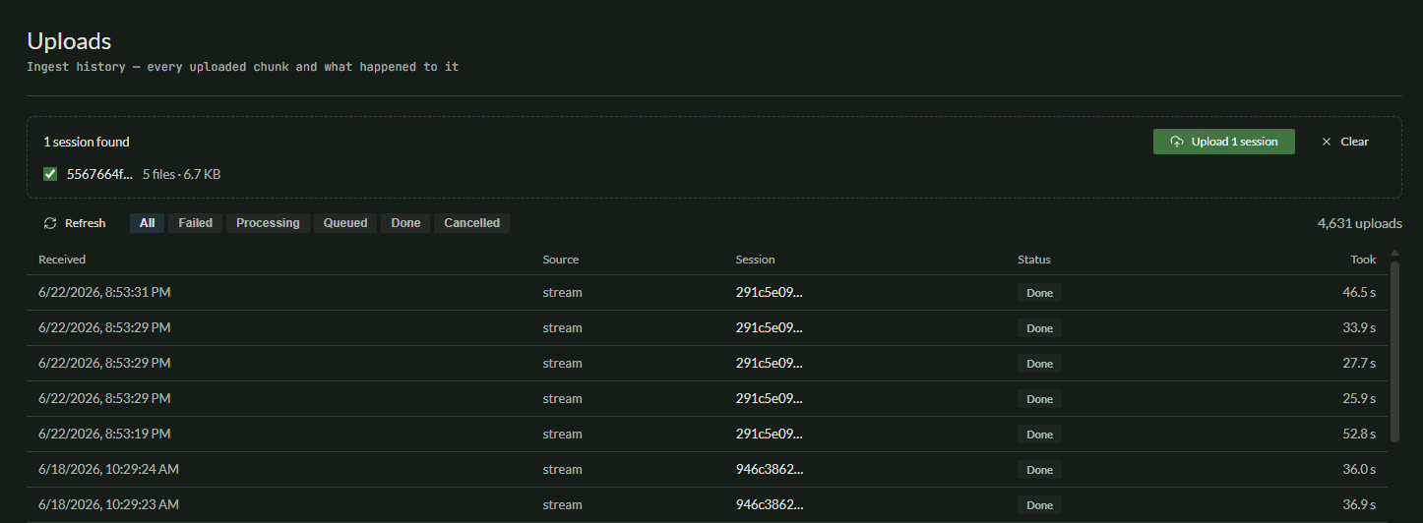Click the stream source in the 46.5 s row
The width and height of the screenshot is (1423, 523).
pos(562,292)
